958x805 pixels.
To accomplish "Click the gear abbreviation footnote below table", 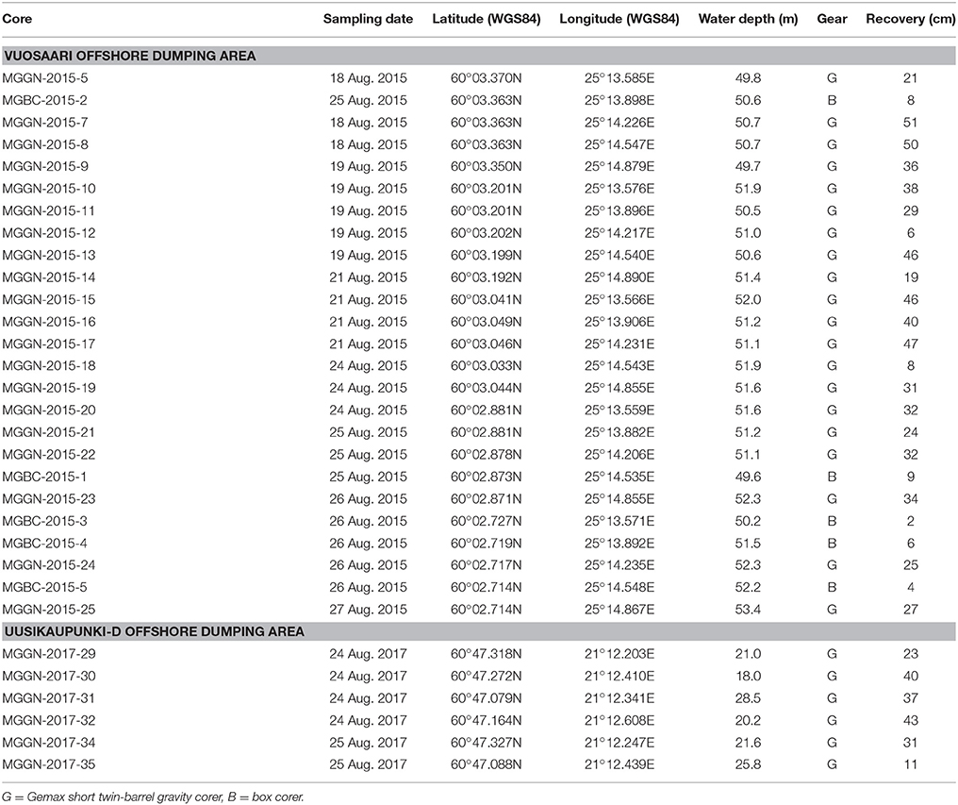I will click(x=153, y=797).
